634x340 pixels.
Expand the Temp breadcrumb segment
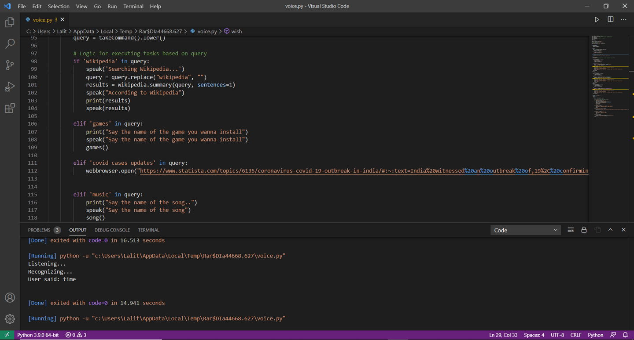(x=126, y=31)
